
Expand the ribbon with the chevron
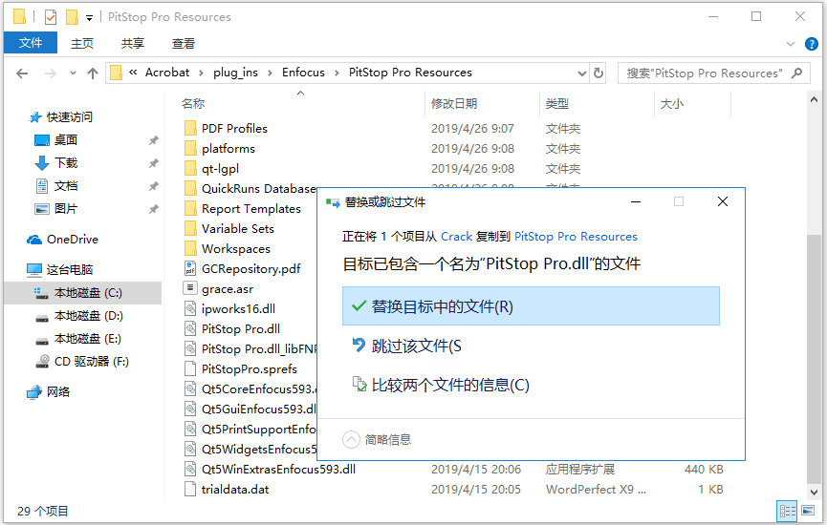[790, 44]
